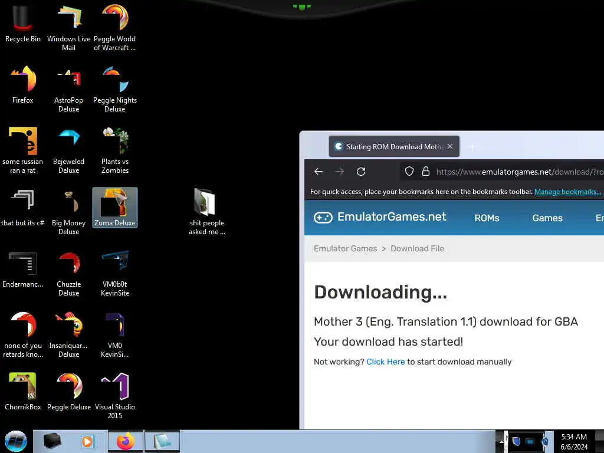This screenshot has width=604, height=453.
Task: Select Visual Studio 2015 desktop icon
Action: (x=115, y=396)
